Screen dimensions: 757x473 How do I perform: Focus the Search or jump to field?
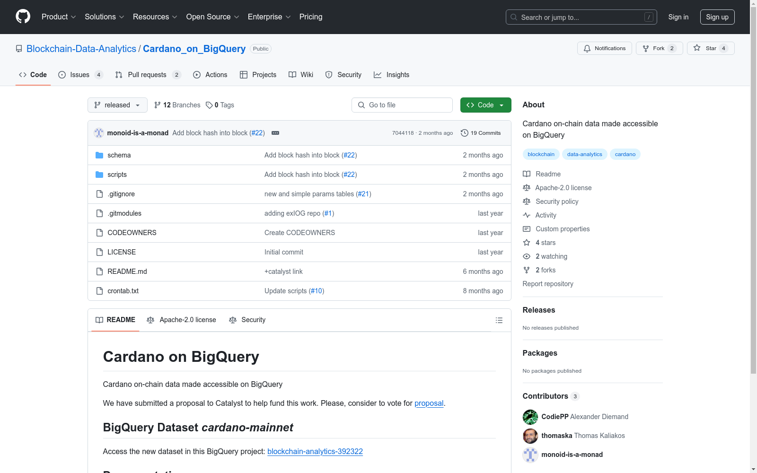coord(581,17)
